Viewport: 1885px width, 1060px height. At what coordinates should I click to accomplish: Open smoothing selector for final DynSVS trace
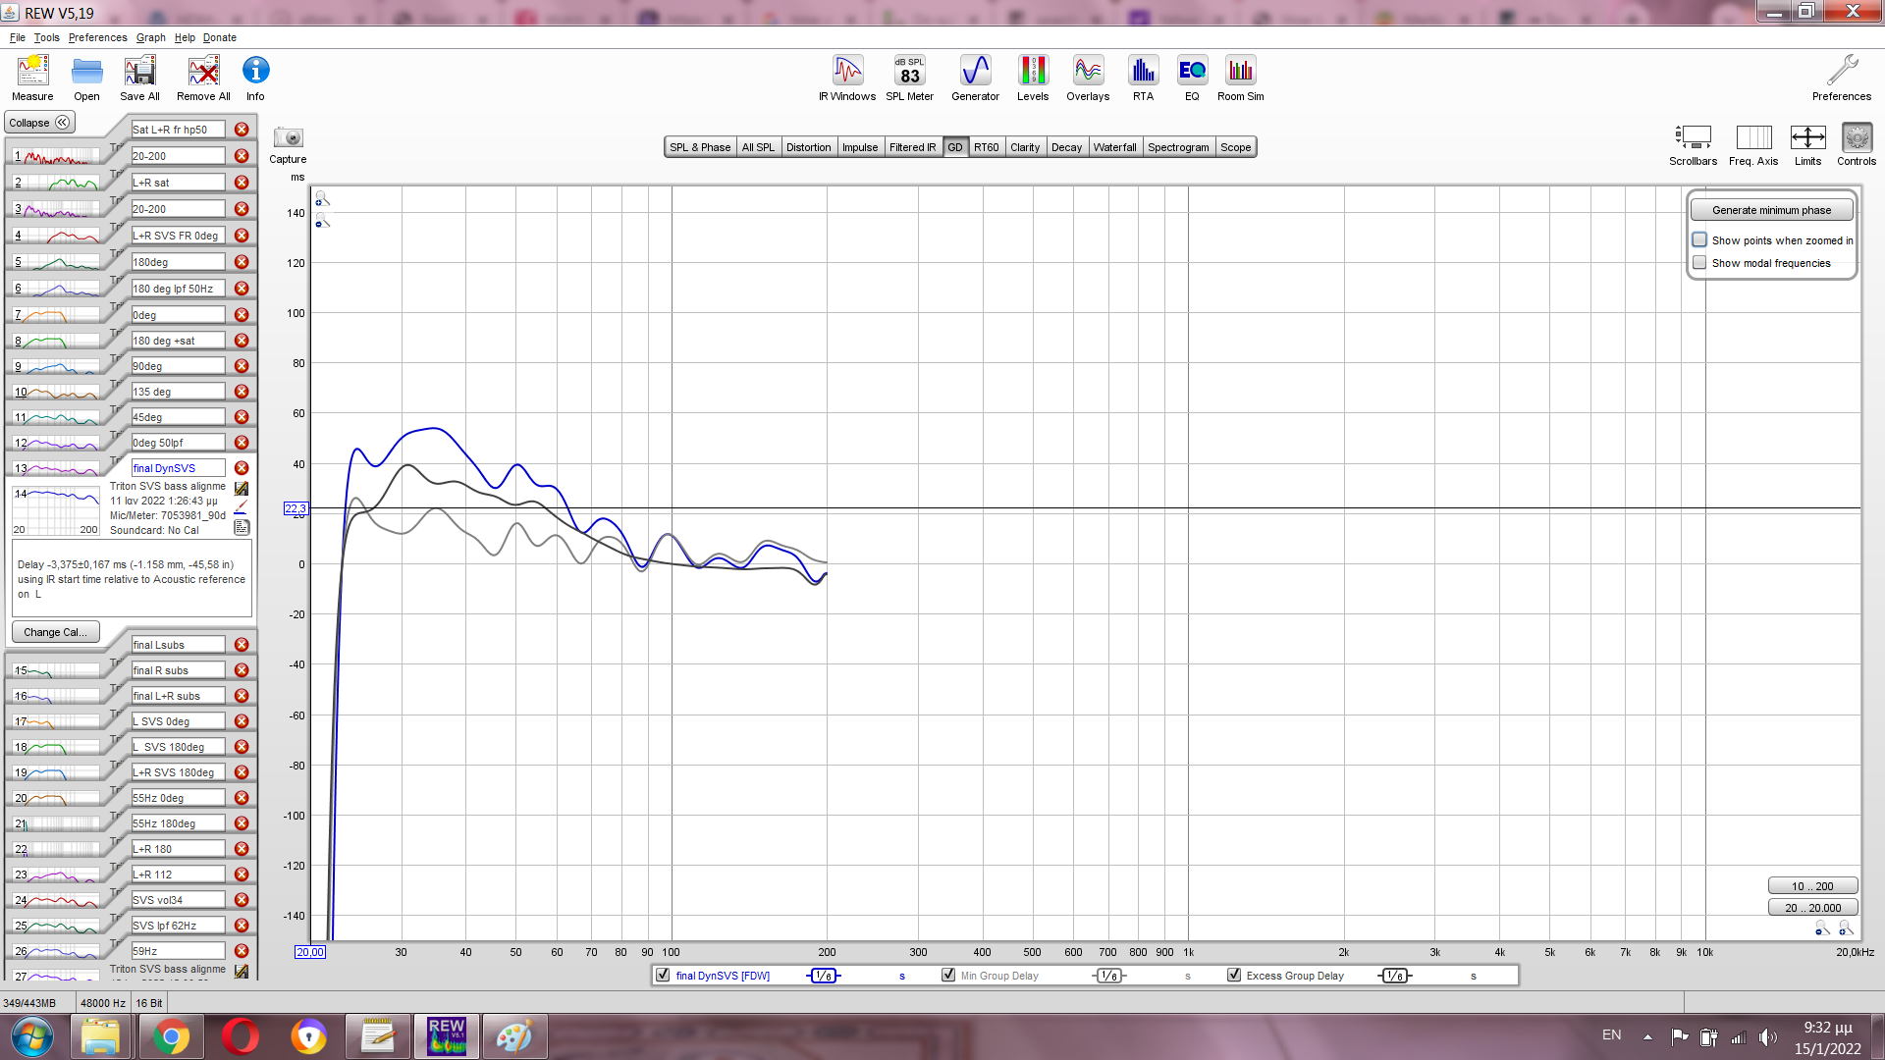[824, 976]
